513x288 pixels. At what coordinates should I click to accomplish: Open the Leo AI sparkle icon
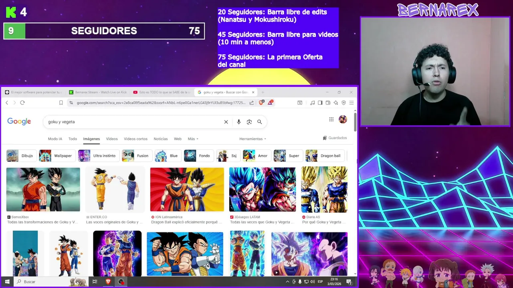tap(336, 103)
